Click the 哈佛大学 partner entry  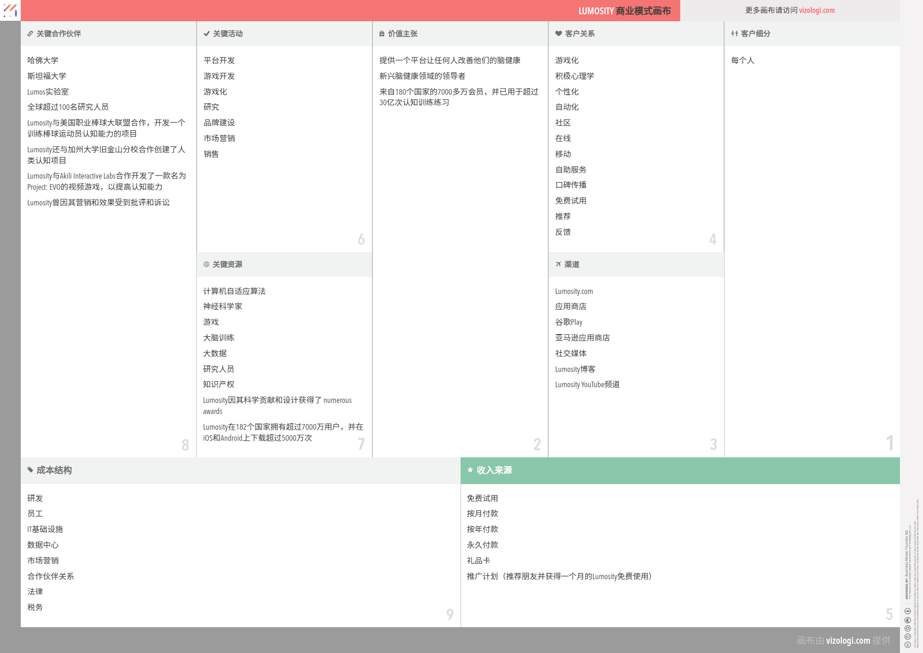pos(43,60)
